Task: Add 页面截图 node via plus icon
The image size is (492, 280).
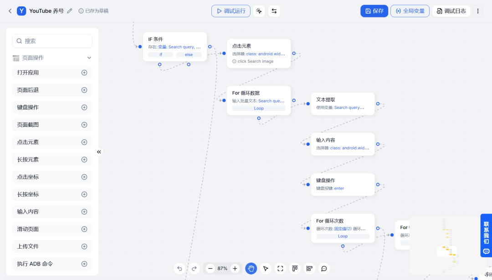Action: click(84, 125)
